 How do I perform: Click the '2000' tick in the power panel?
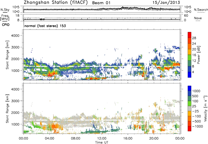point(15,59)
